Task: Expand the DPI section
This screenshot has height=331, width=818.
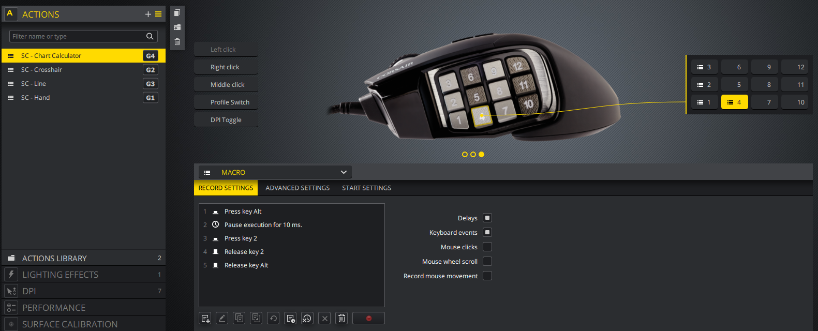Action: pyautogui.click(x=83, y=291)
